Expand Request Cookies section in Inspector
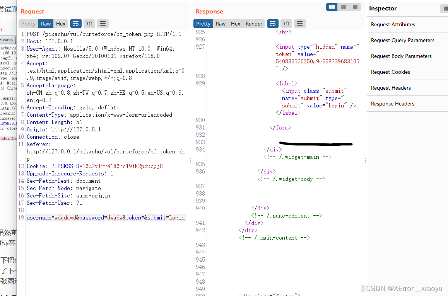The height and width of the screenshot is (296, 448). (390, 72)
